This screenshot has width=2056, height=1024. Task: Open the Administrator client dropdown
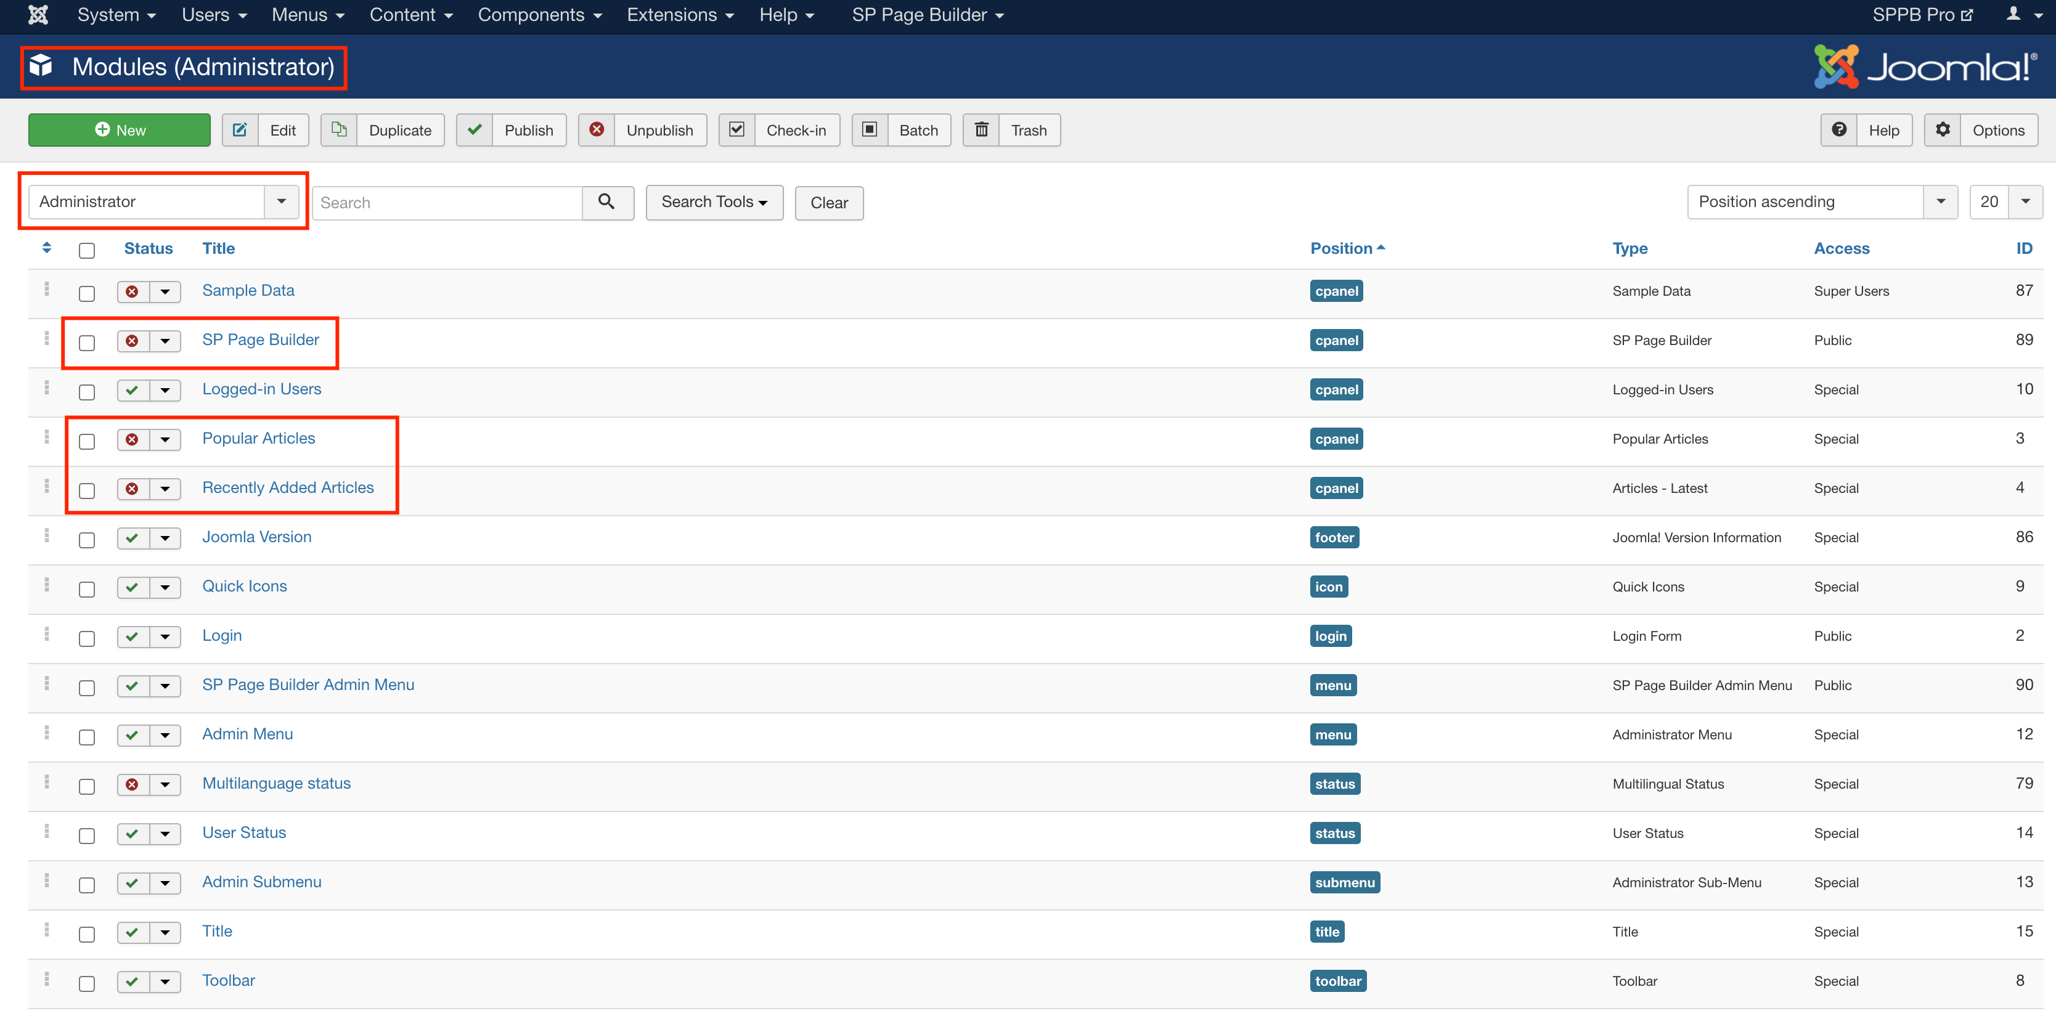[163, 202]
